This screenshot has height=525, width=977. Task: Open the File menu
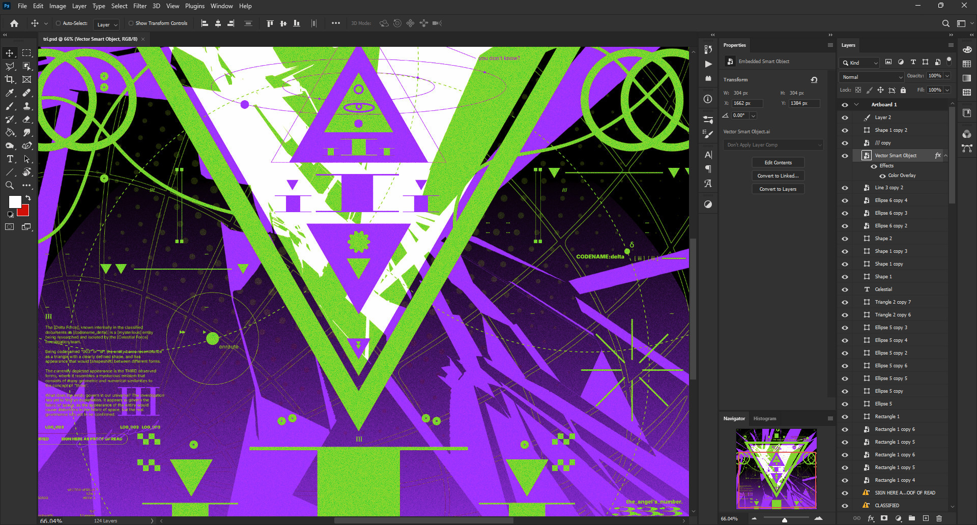pos(22,6)
